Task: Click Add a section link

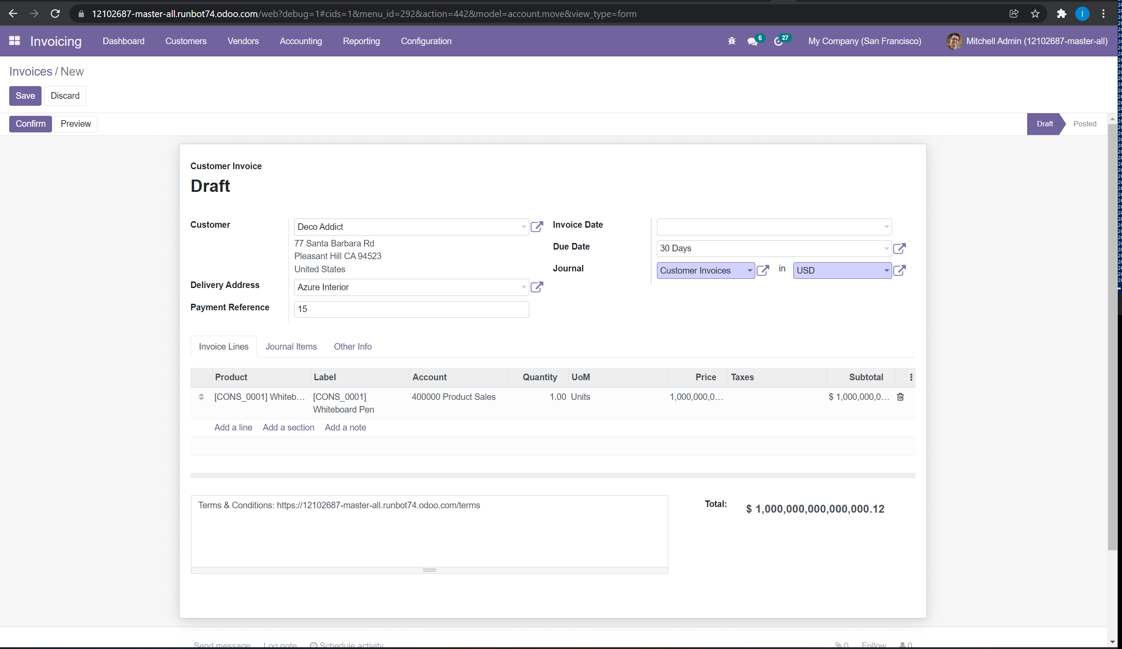Action: [x=288, y=427]
